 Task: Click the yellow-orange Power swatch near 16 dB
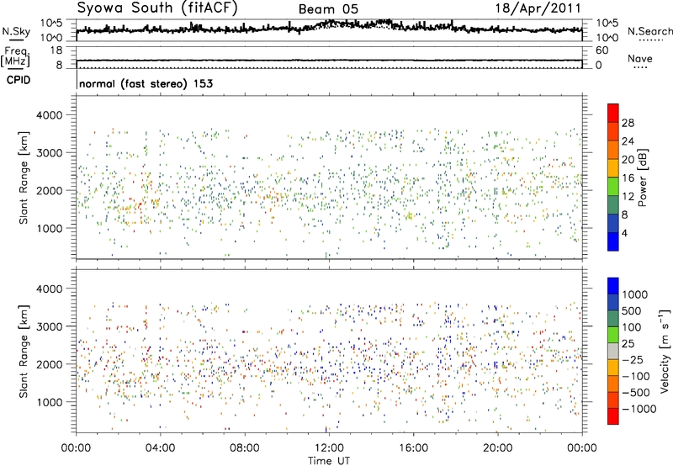[613, 167]
